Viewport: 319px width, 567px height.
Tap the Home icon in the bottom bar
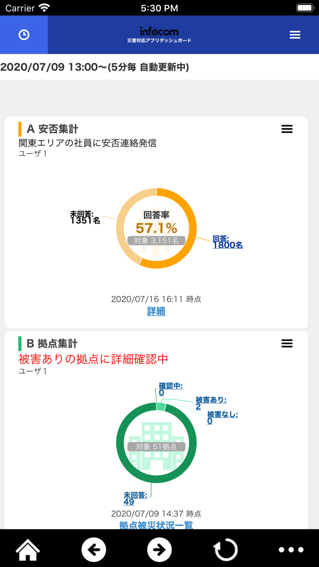pyautogui.click(x=27, y=550)
